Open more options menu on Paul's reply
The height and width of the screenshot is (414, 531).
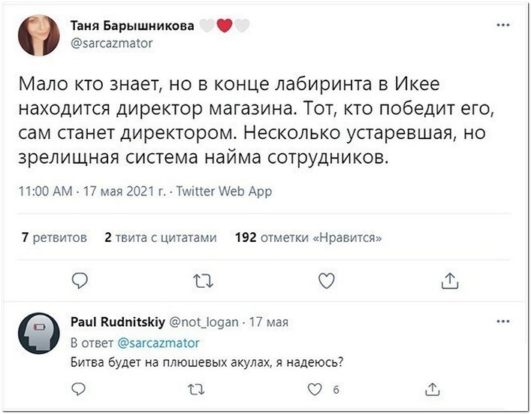503,321
